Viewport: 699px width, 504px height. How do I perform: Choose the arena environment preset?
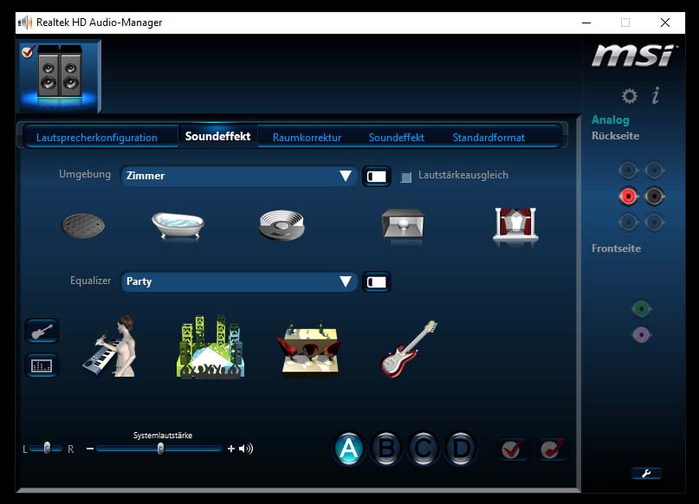[x=282, y=225]
